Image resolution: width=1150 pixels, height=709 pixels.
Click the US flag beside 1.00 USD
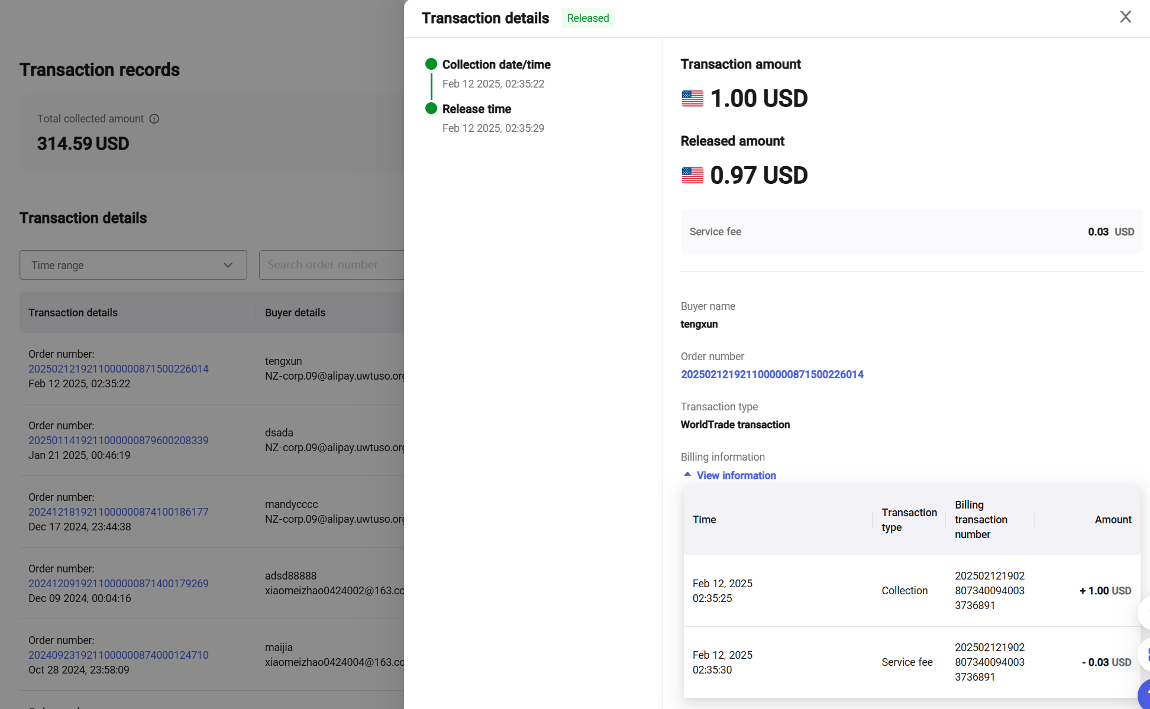pyautogui.click(x=692, y=98)
